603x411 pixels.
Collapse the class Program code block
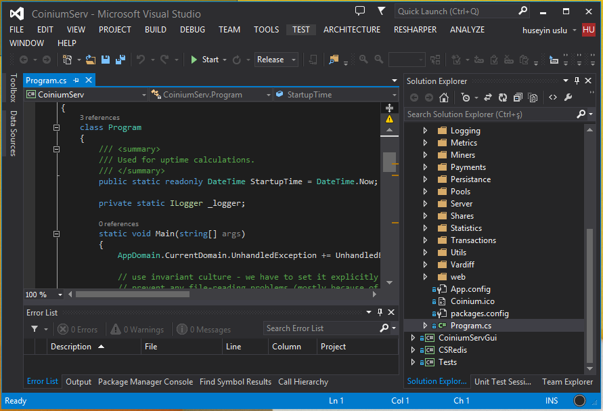click(x=56, y=127)
